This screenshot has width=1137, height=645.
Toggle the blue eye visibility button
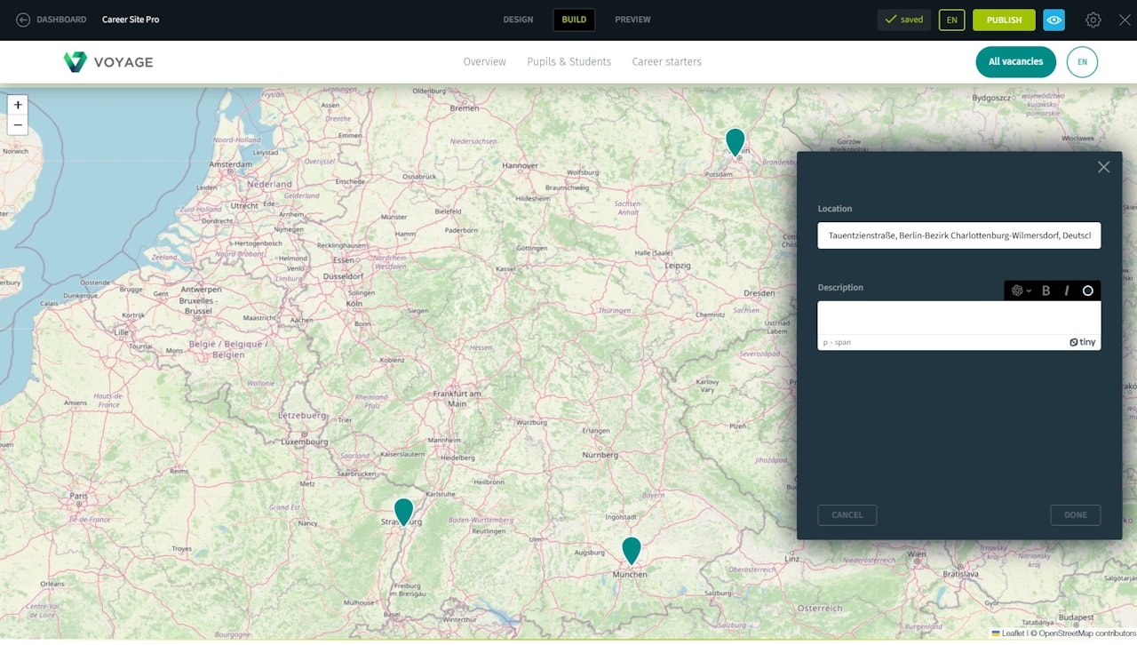tap(1054, 20)
